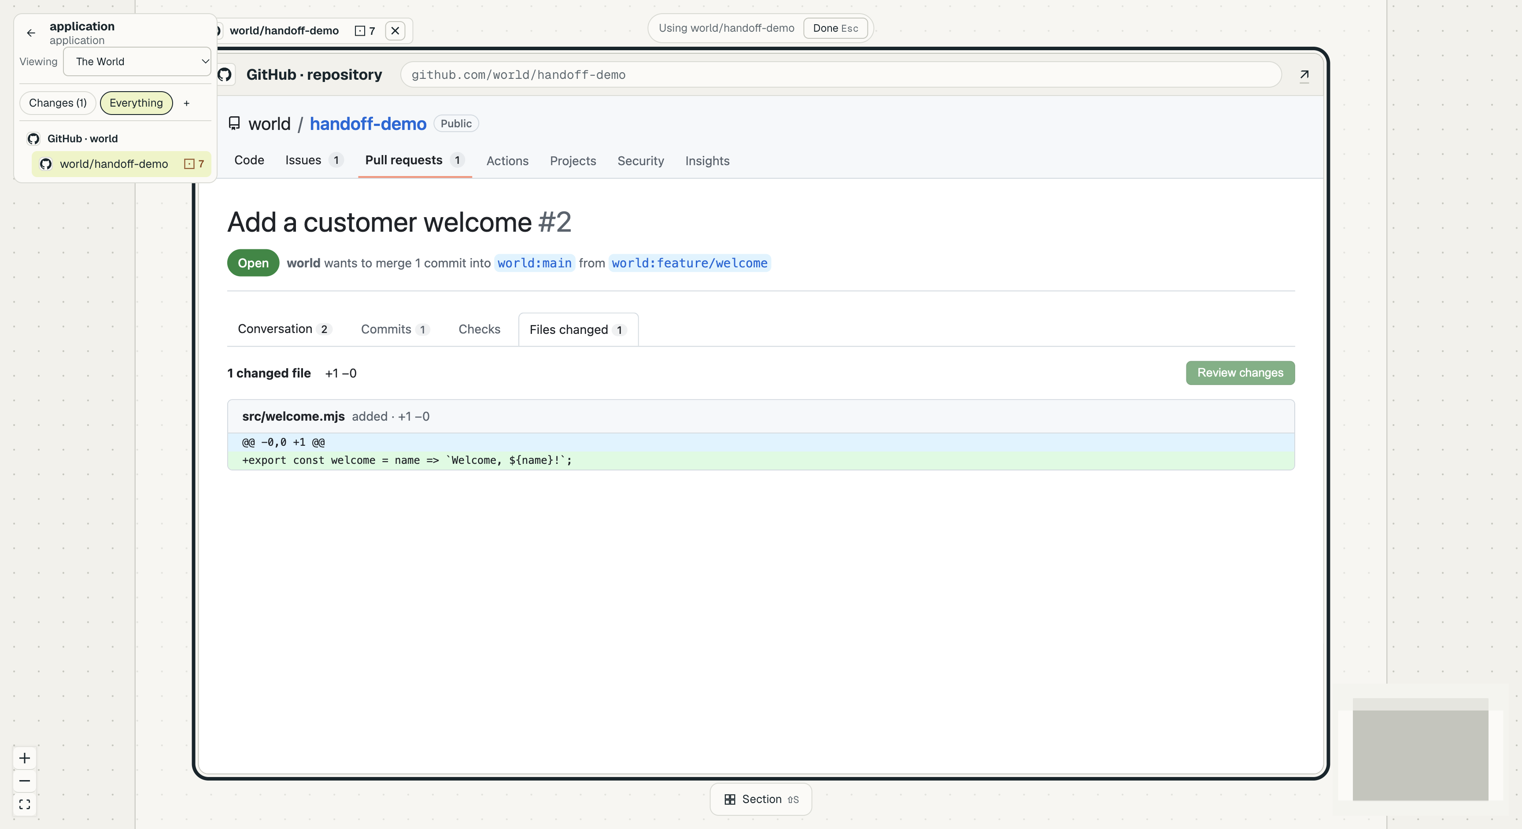
Task: Click the back arrow beside application
Action: point(31,33)
